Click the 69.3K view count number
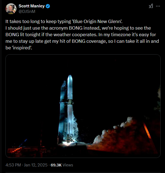The width and height of the screenshot is (165, 173). (56, 165)
